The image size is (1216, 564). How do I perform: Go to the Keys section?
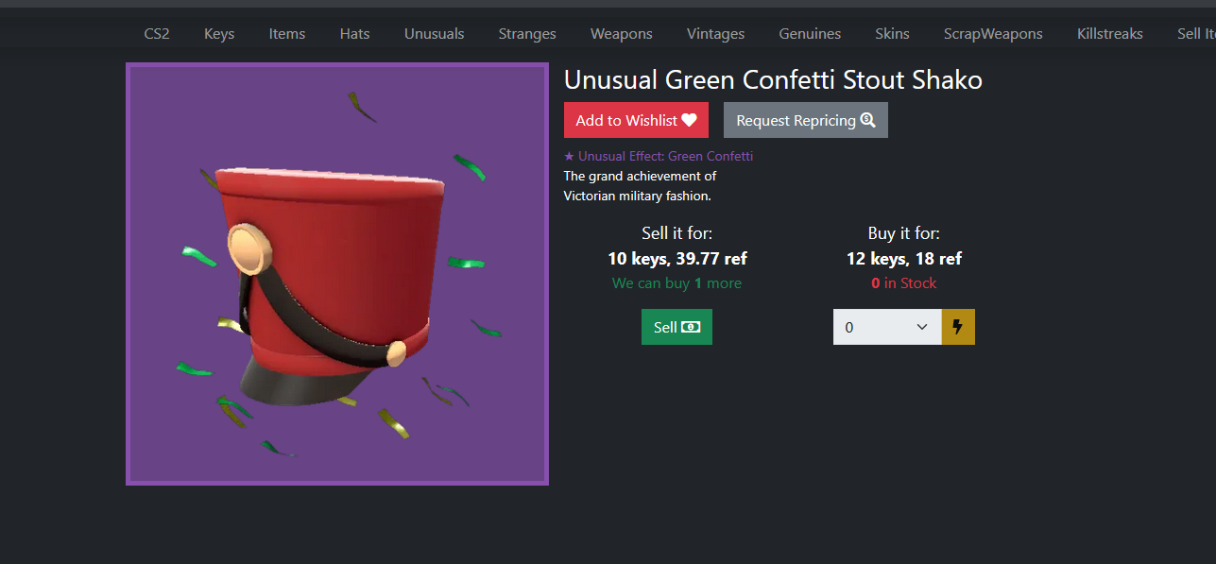(x=219, y=33)
